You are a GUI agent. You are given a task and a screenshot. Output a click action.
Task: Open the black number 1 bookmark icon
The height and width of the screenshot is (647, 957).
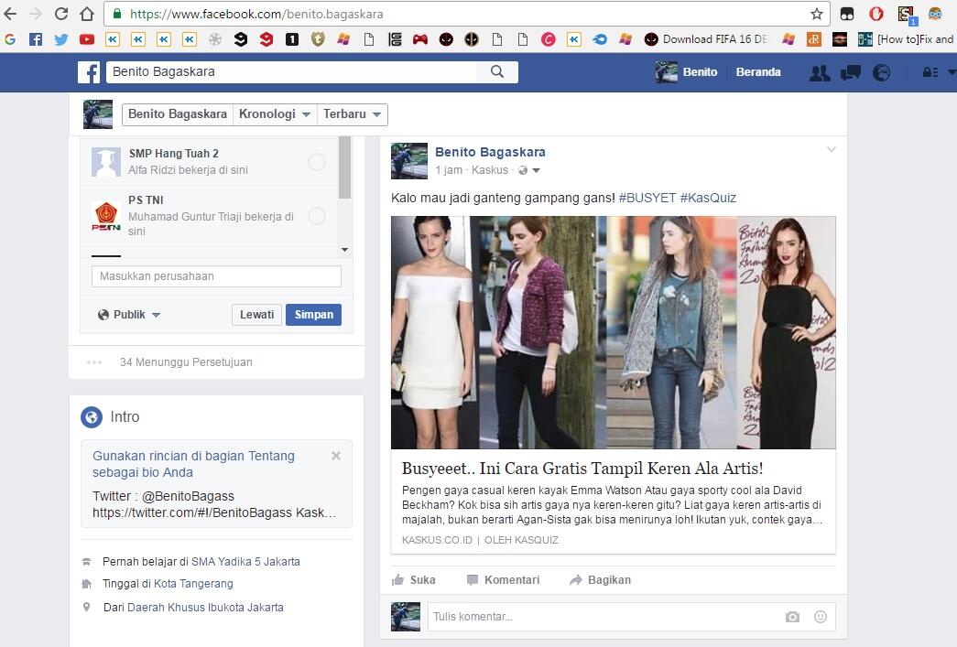[292, 39]
